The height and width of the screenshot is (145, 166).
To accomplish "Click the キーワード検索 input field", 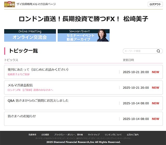I will click(x=139, y=51).
